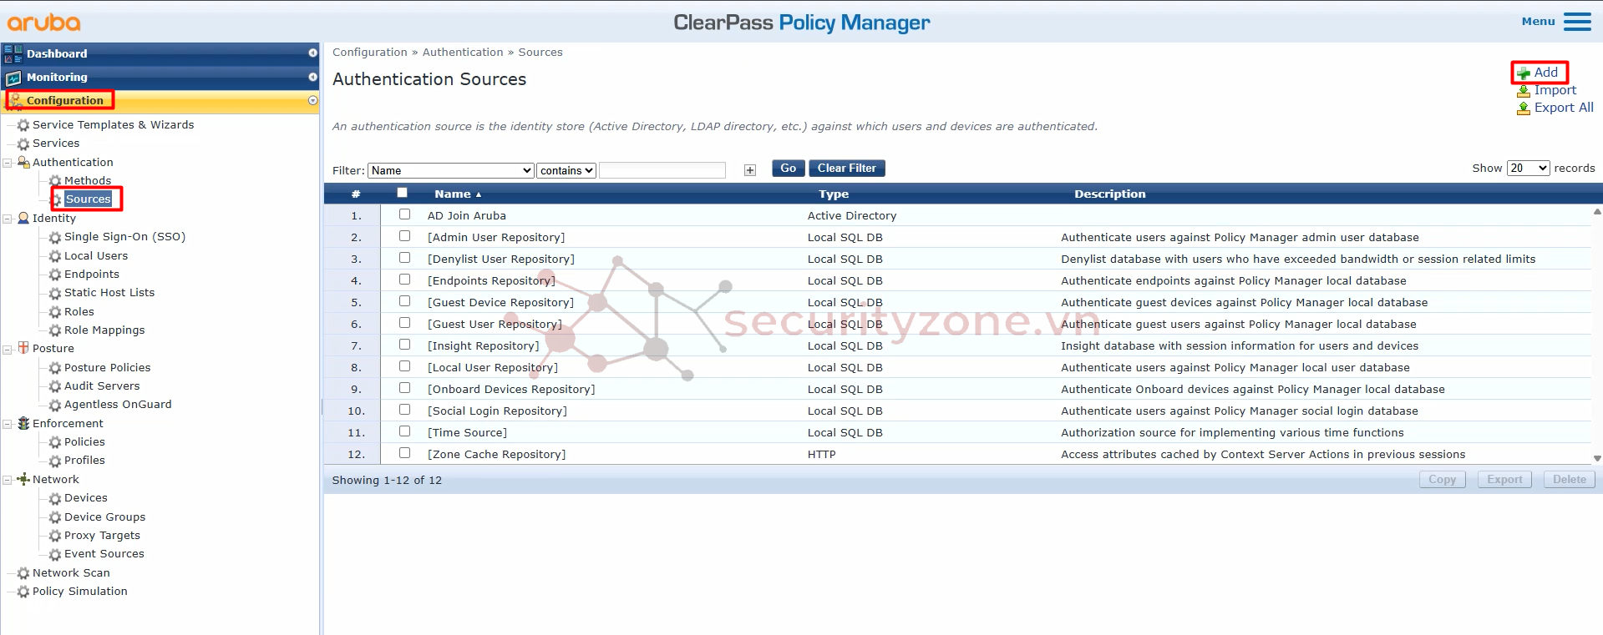The height and width of the screenshot is (635, 1603).
Task: Collapse the Identity tree node
Action: pos(8,219)
